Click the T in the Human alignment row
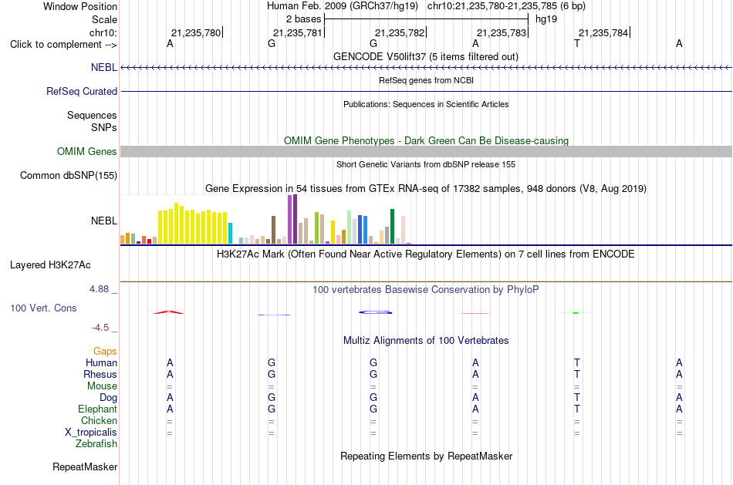Image resolution: width=733 pixels, height=485 pixels. (x=577, y=362)
